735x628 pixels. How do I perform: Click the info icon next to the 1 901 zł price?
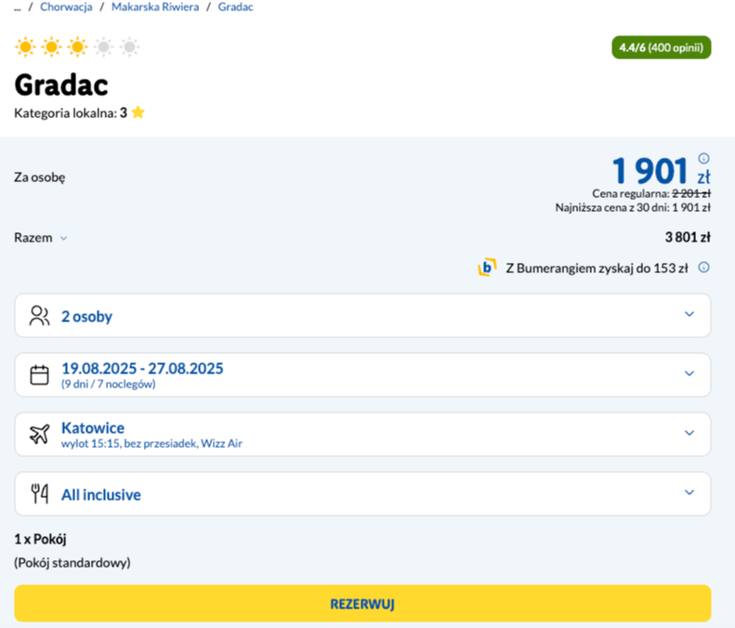pyautogui.click(x=703, y=158)
